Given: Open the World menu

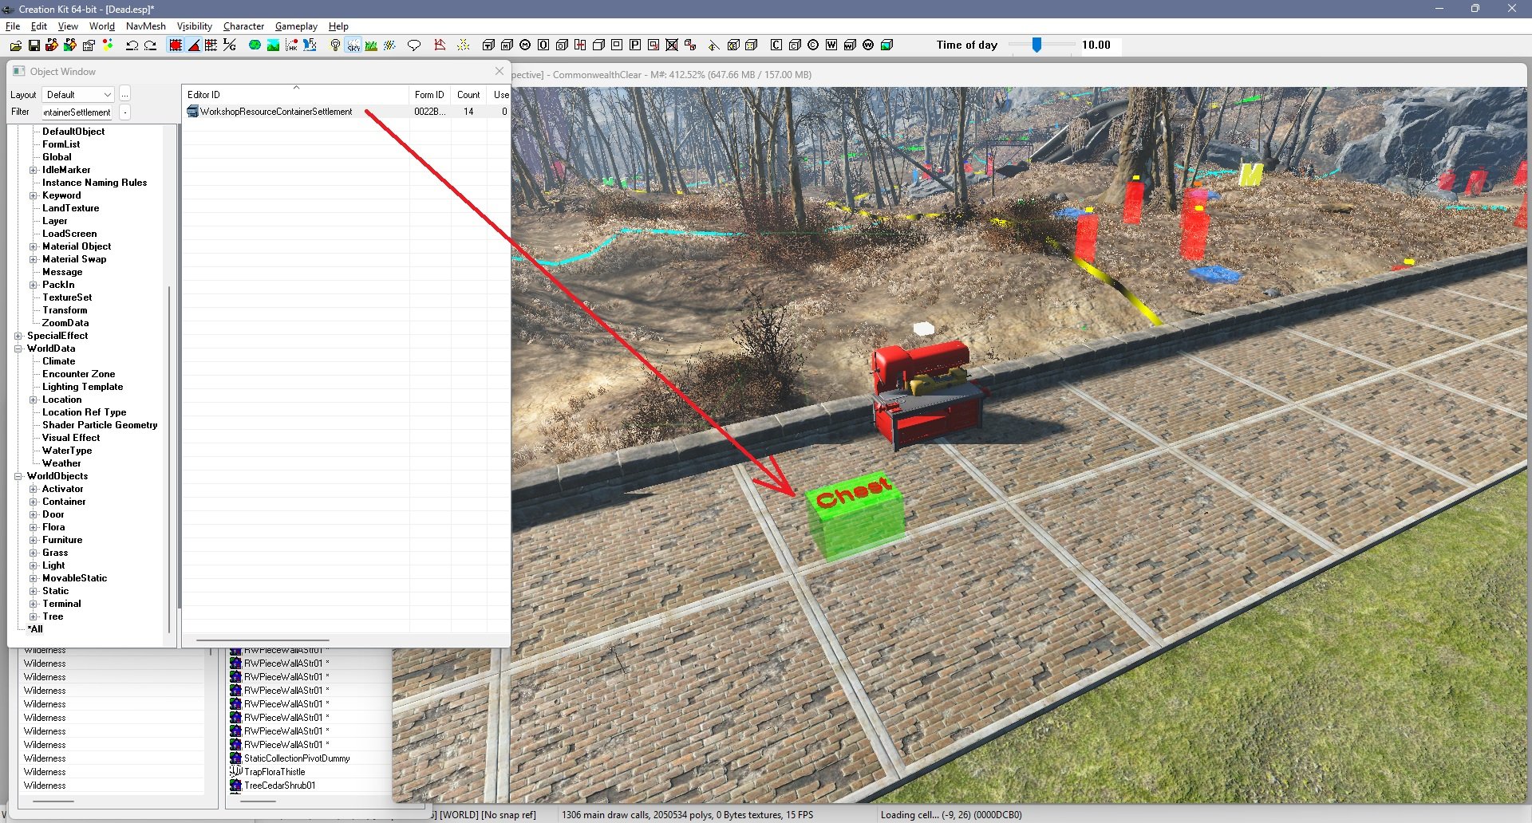Looking at the screenshot, I should (102, 26).
